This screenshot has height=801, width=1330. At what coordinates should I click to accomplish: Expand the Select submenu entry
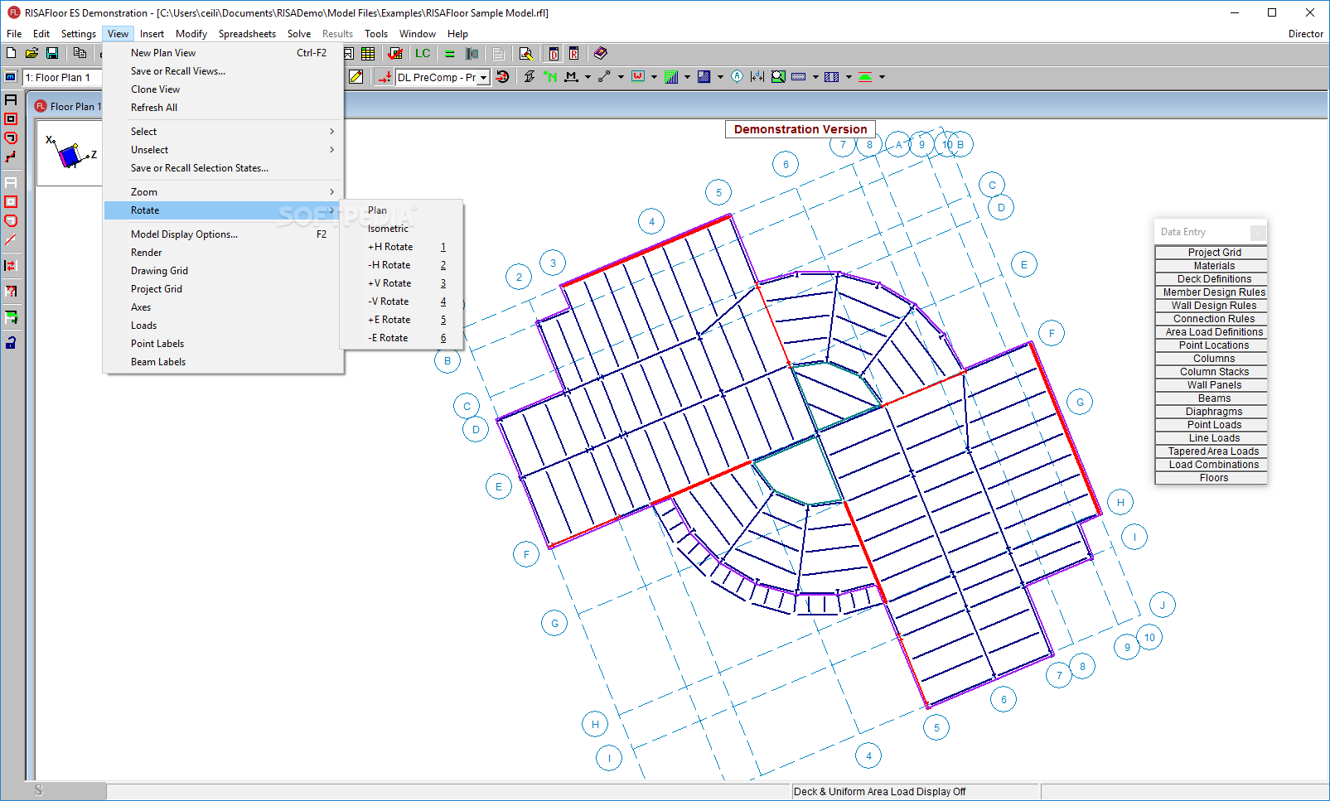click(223, 132)
